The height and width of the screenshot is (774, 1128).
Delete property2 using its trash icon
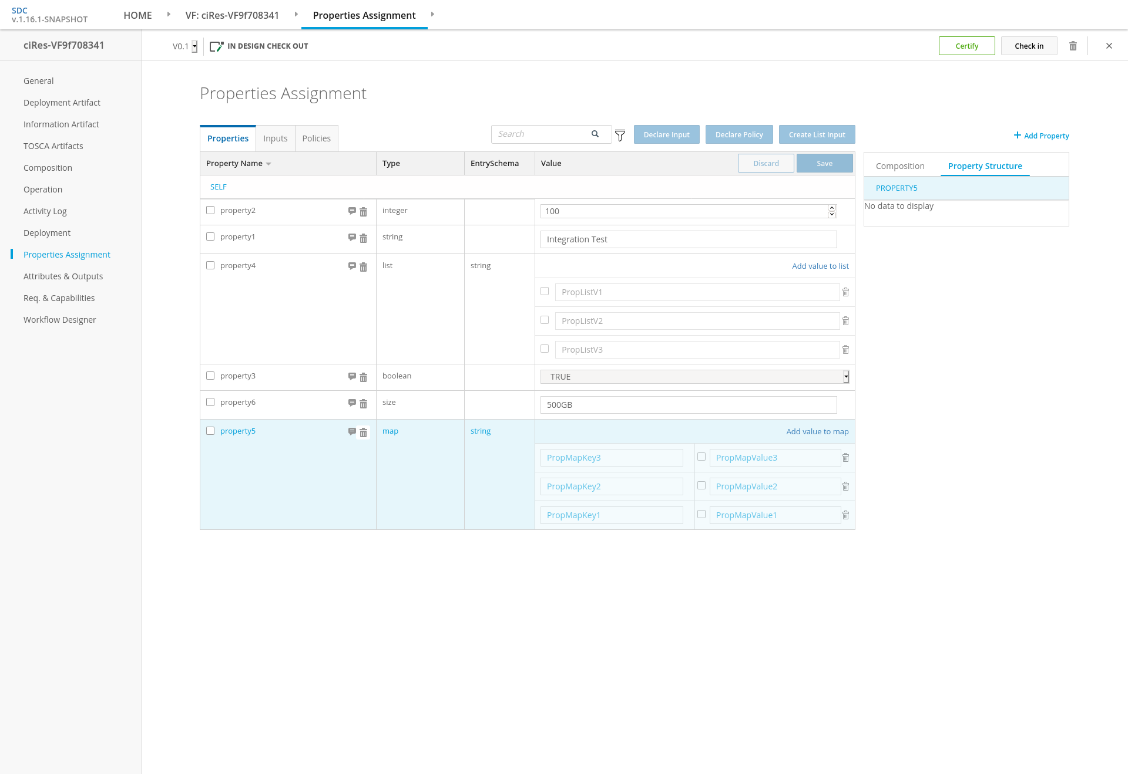click(363, 212)
